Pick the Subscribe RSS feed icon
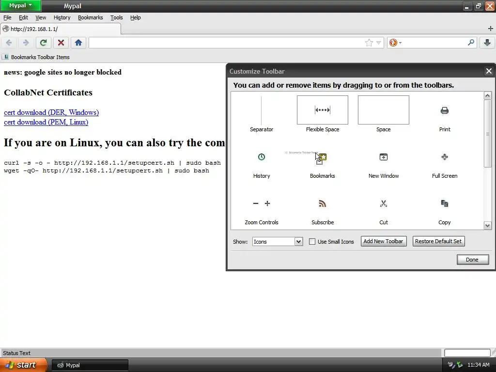496x372 pixels. [322, 203]
